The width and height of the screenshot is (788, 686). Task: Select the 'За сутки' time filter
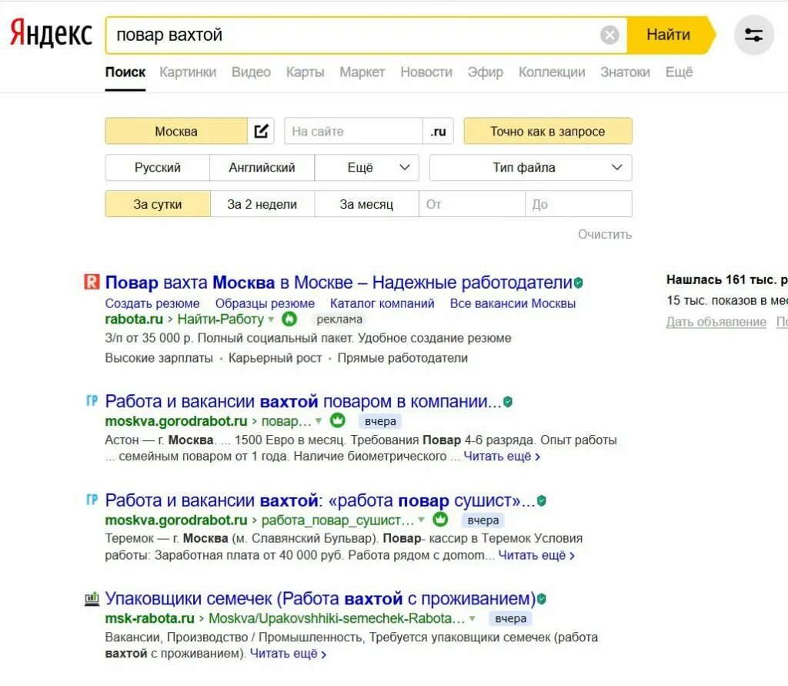(157, 204)
